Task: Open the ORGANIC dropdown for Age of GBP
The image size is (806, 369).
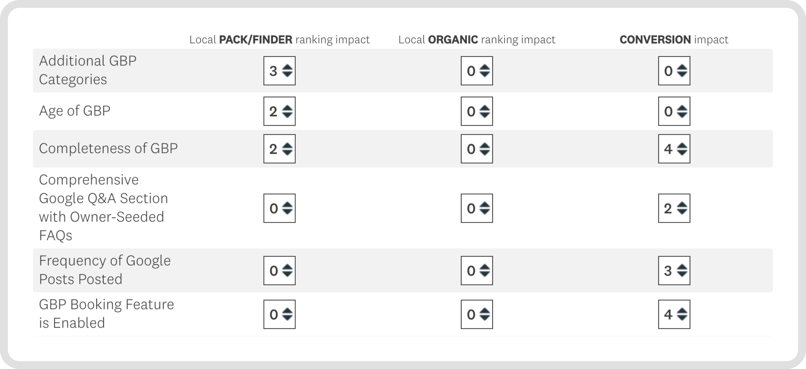Action: point(477,111)
